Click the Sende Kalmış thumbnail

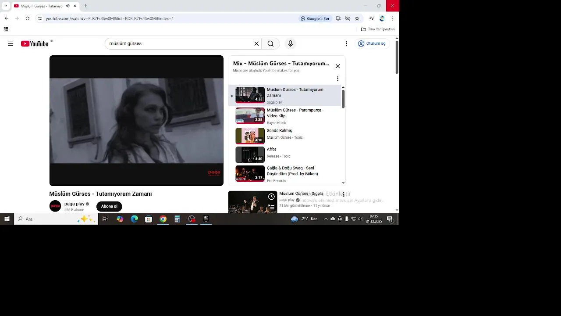coord(250,136)
